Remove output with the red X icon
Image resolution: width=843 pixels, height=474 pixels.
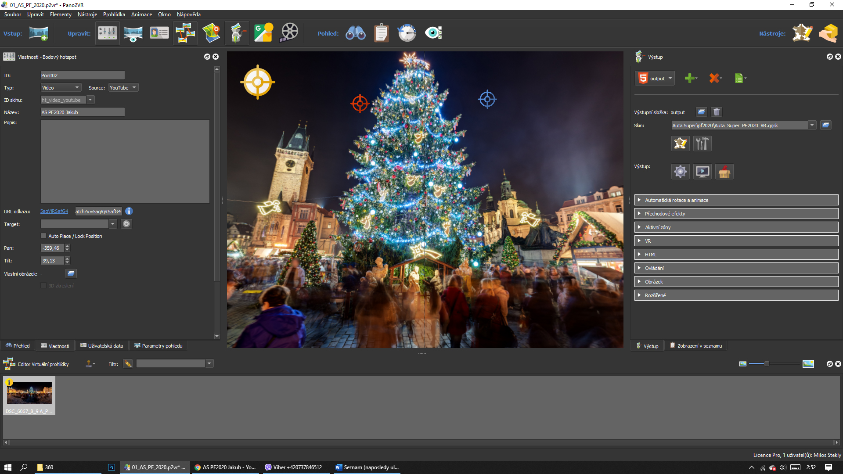tap(714, 79)
